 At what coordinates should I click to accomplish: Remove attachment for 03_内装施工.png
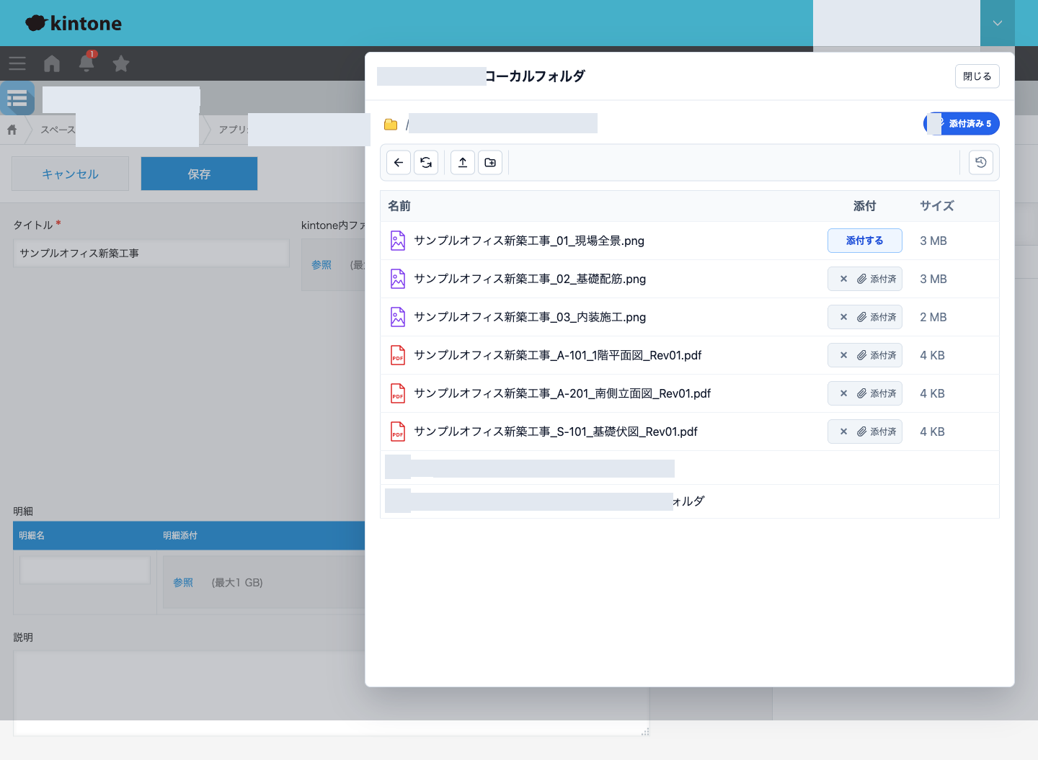click(843, 317)
